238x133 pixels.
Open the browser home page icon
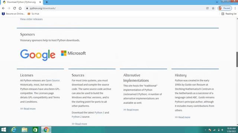point(20,8)
